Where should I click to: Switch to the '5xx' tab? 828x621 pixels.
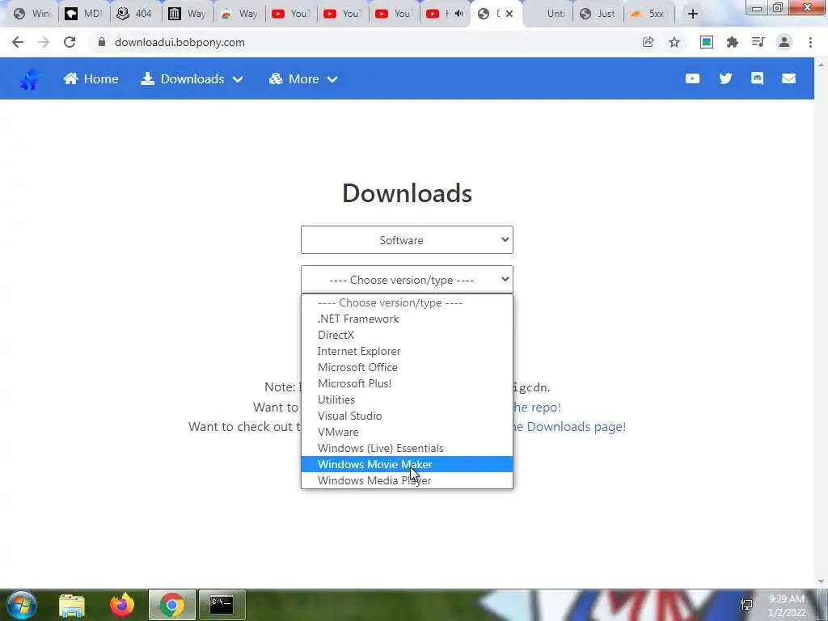pos(649,14)
